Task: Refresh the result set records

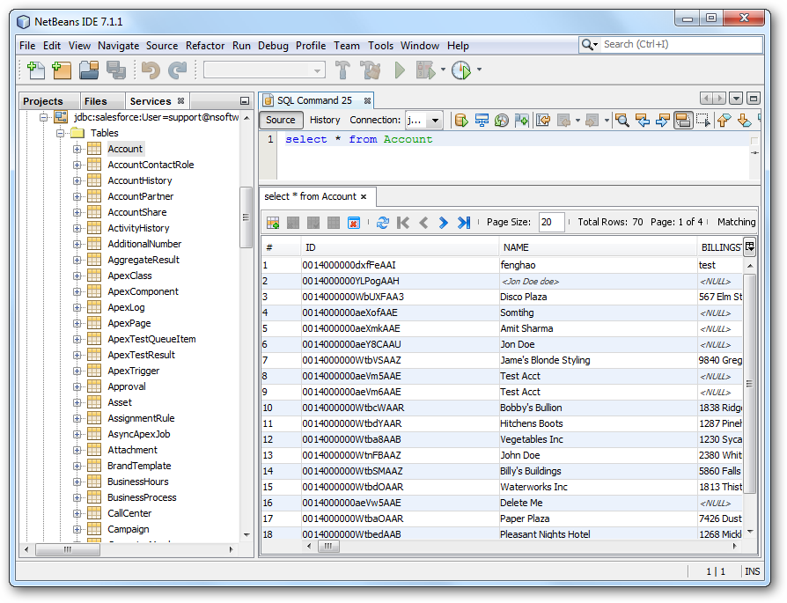Action: [382, 223]
